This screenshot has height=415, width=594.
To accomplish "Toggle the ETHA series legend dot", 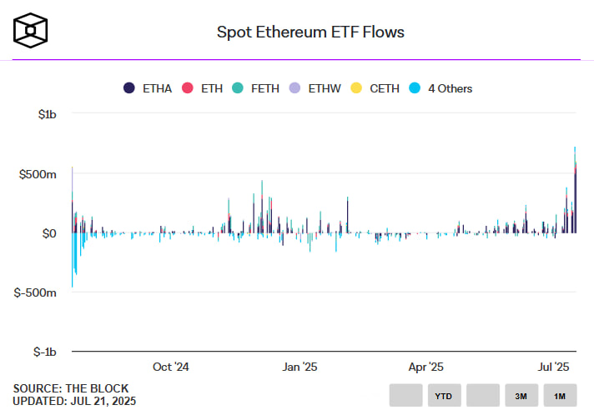I will 129,88.
